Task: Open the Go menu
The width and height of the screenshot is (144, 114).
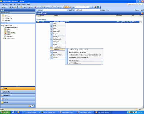Action: point(14,4)
